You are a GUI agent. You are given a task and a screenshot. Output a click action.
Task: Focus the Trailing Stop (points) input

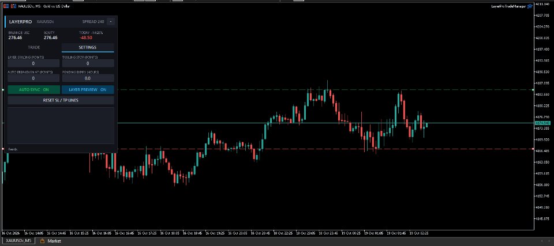(x=88, y=63)
